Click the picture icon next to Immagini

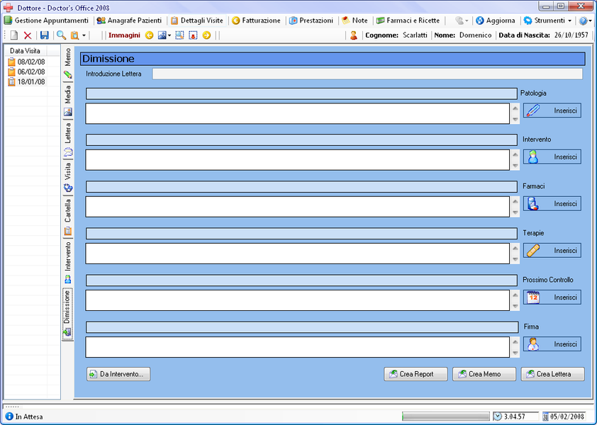coord(162,35)
